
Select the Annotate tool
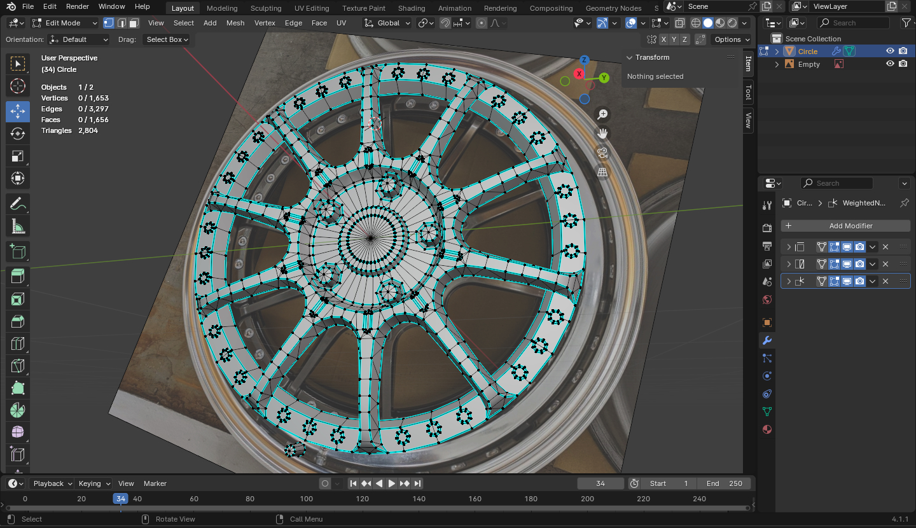pyautogui.click(x=18, y=204)
